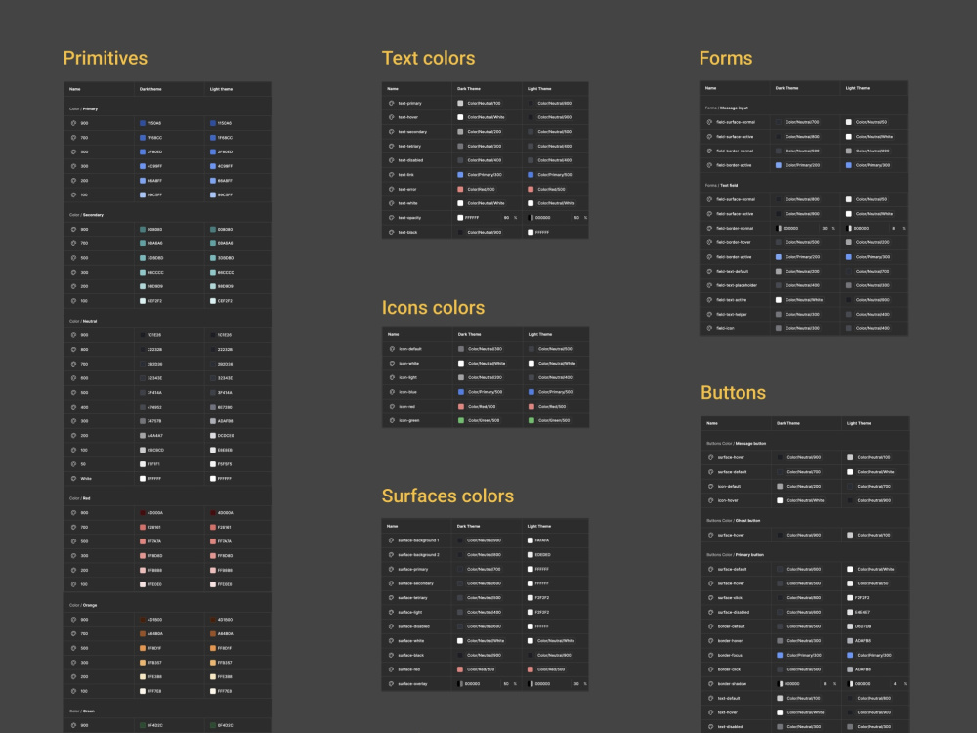Click the palette icon beside Buttons border-shadow

[711, 684]
